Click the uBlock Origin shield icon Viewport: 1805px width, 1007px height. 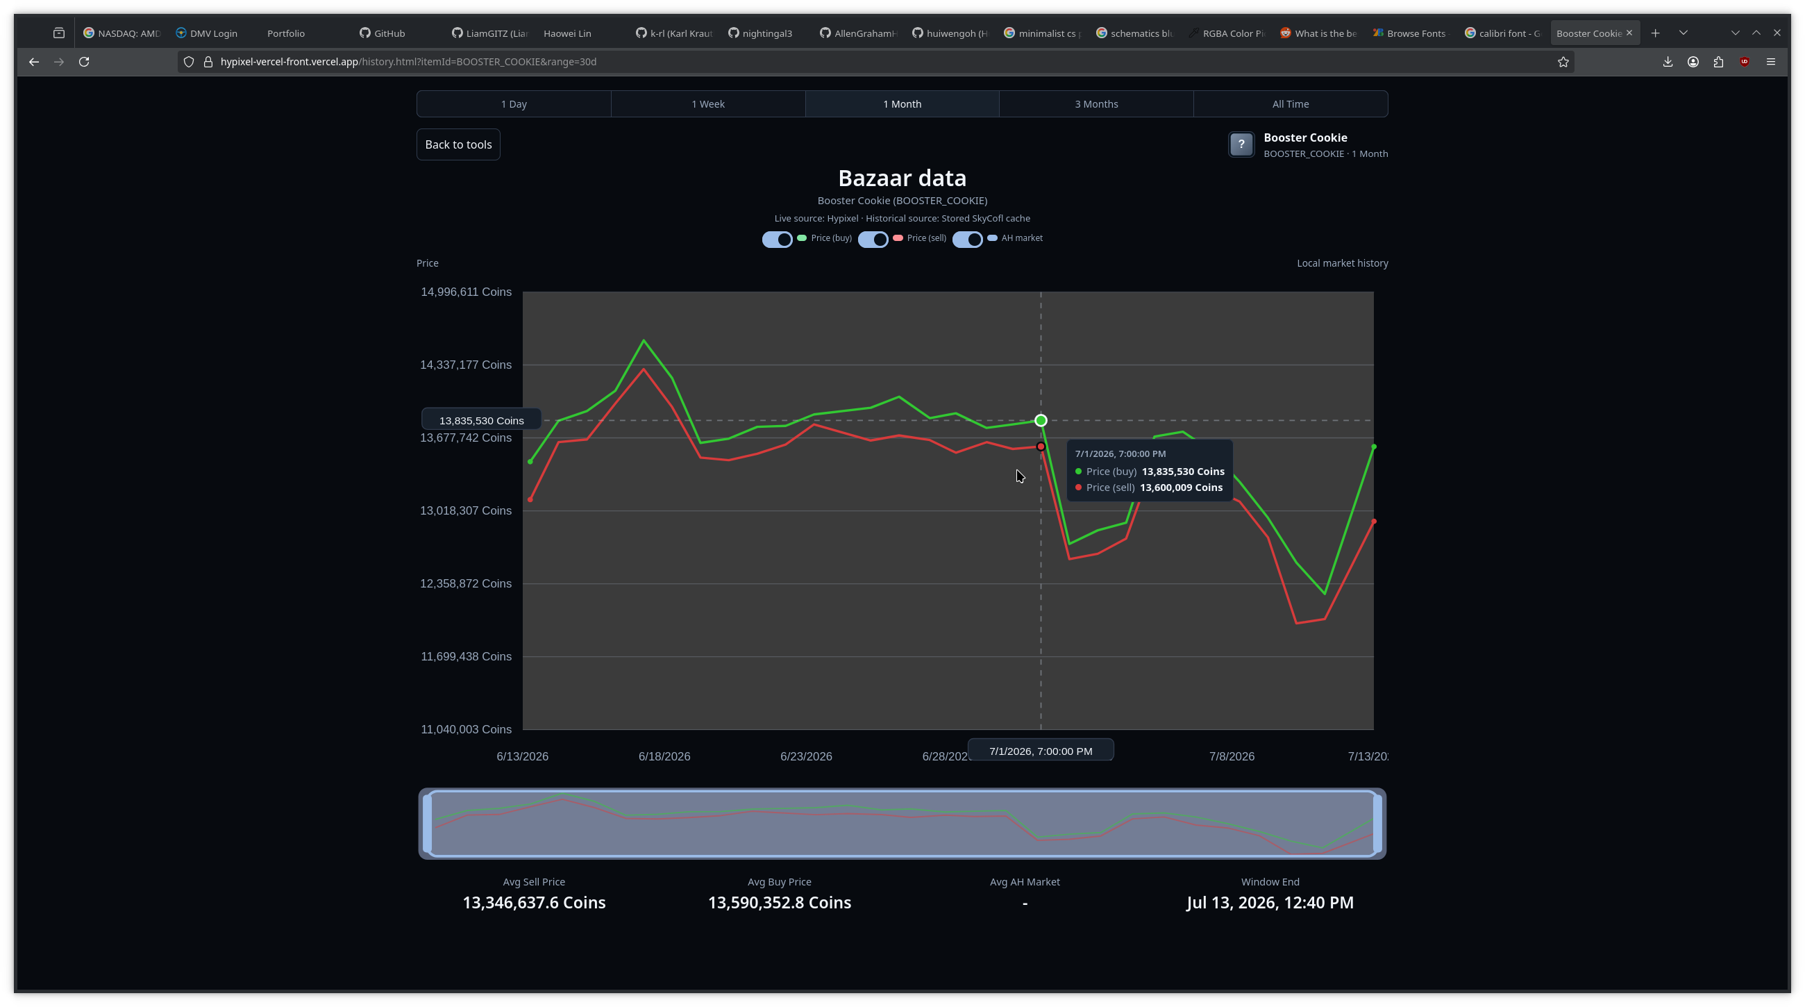point(1745,62)
